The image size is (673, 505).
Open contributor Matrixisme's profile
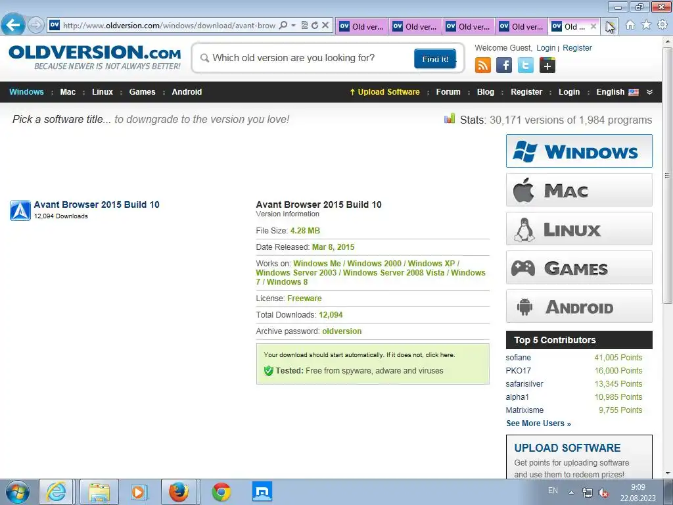pyautogui.click(x=524, y=410)
